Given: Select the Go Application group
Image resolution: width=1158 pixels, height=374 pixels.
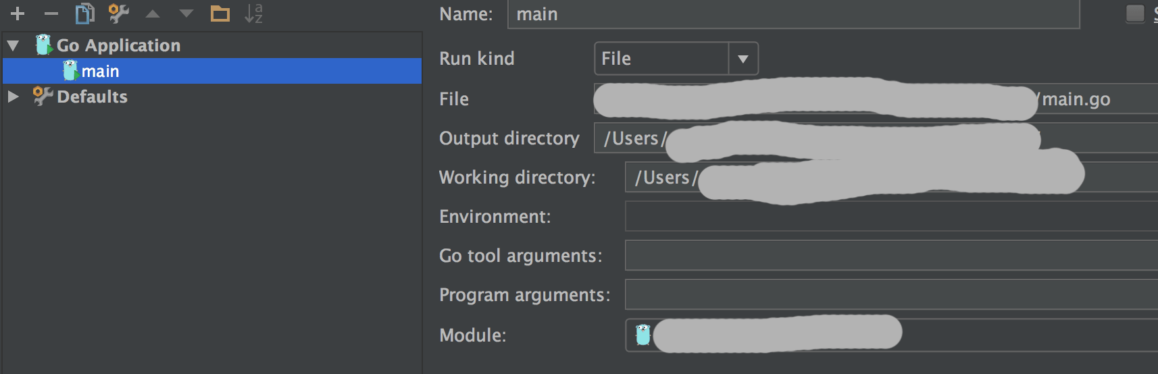Looking at the screenshot, I should pos(118,45).
